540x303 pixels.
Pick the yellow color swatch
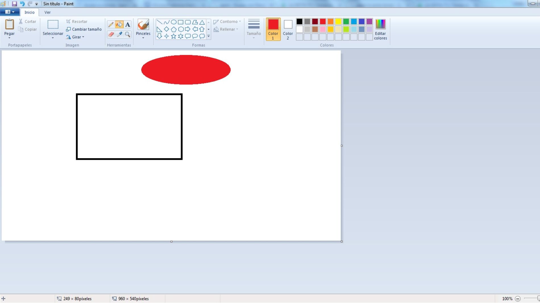tap(338, 22)
